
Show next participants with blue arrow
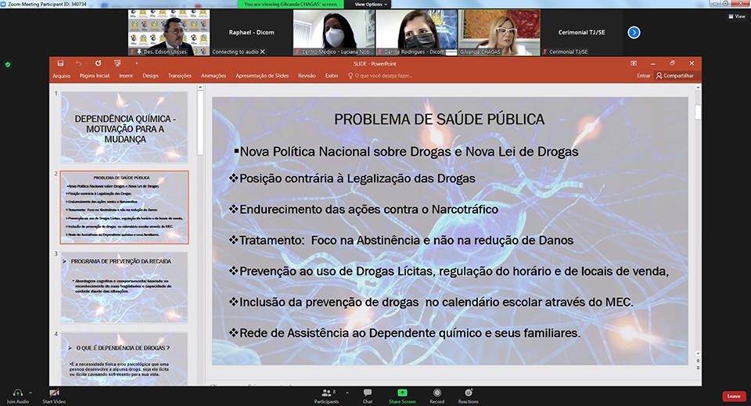coord(634,32)
